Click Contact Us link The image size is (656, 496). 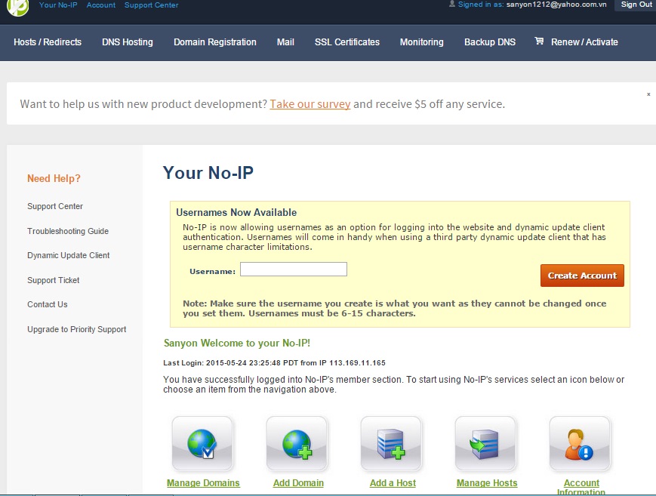tap(48, 304)
